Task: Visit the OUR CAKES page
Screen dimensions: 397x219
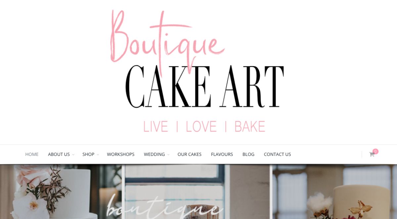Action: 190,154
